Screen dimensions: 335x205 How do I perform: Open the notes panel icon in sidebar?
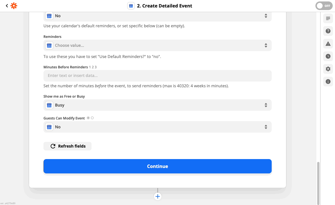click(x=328, y=19)
